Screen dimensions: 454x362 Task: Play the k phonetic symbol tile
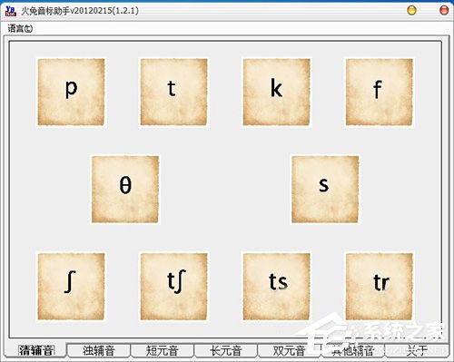point(276,92)
